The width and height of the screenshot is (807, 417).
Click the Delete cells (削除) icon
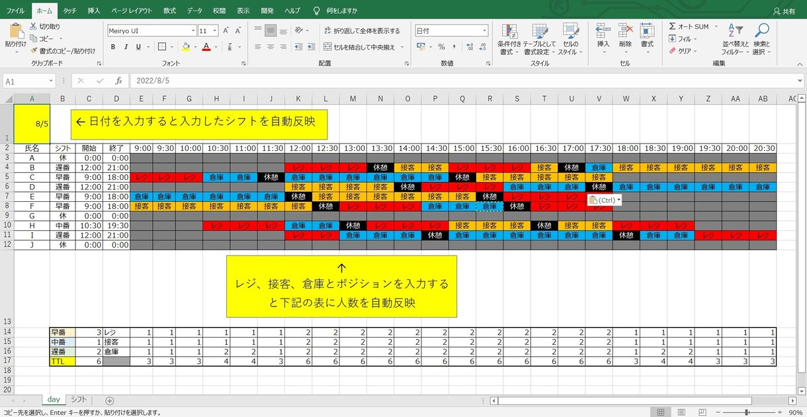[x=625, y=31]
